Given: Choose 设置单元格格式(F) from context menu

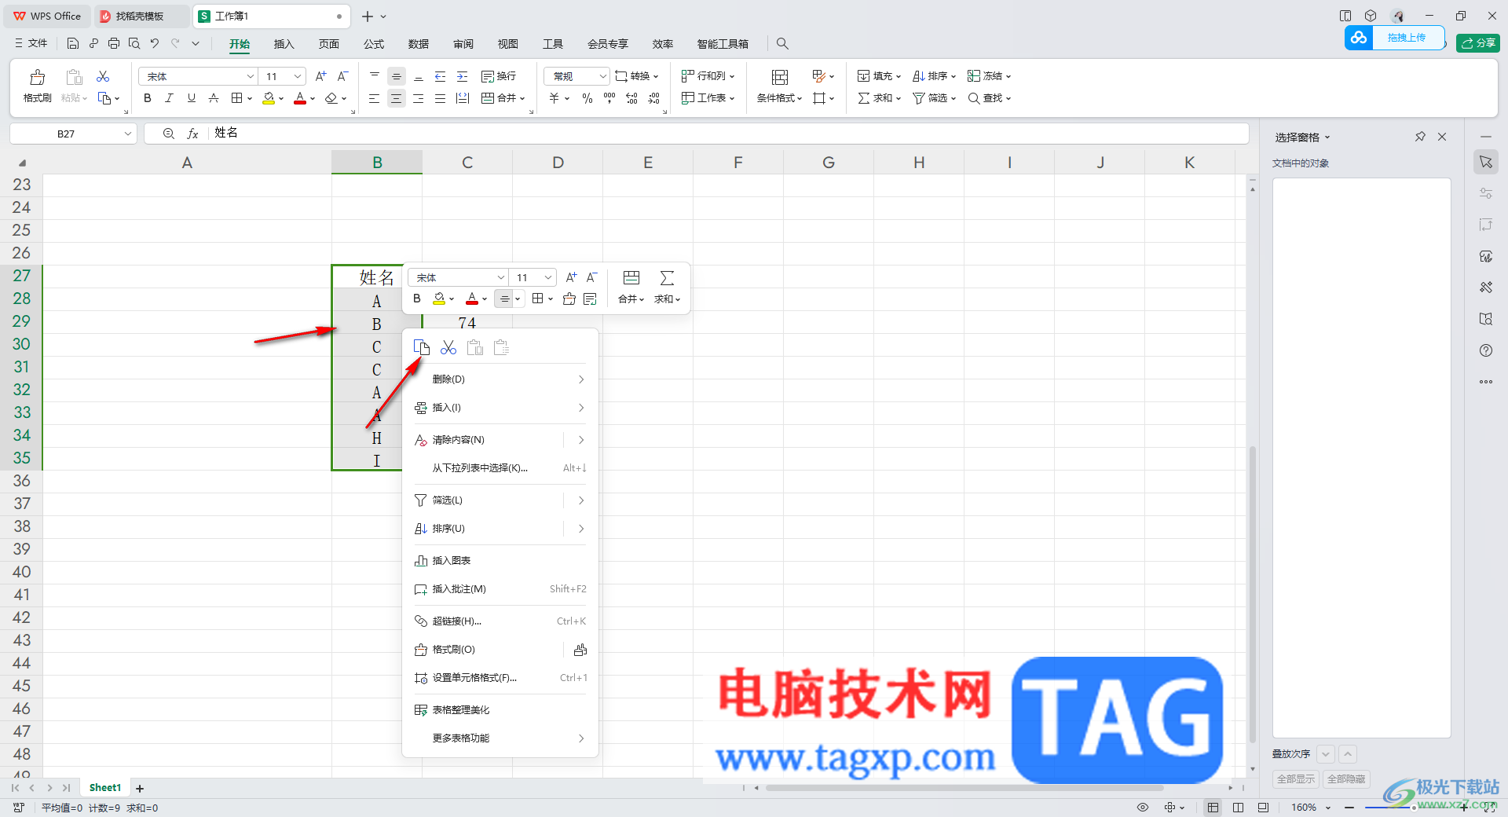Looking at the screenshot, I should point(500,678).
